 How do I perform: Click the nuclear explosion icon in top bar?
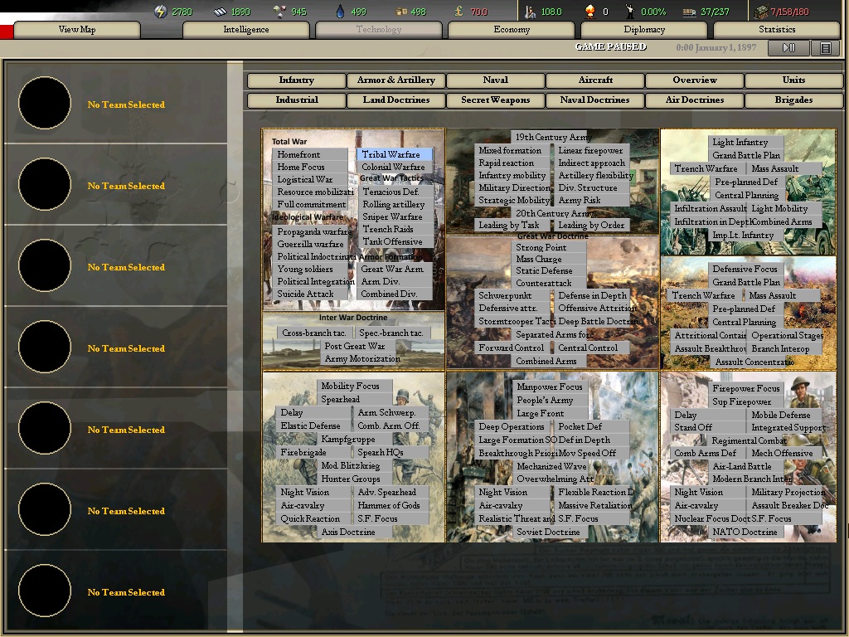590,12
